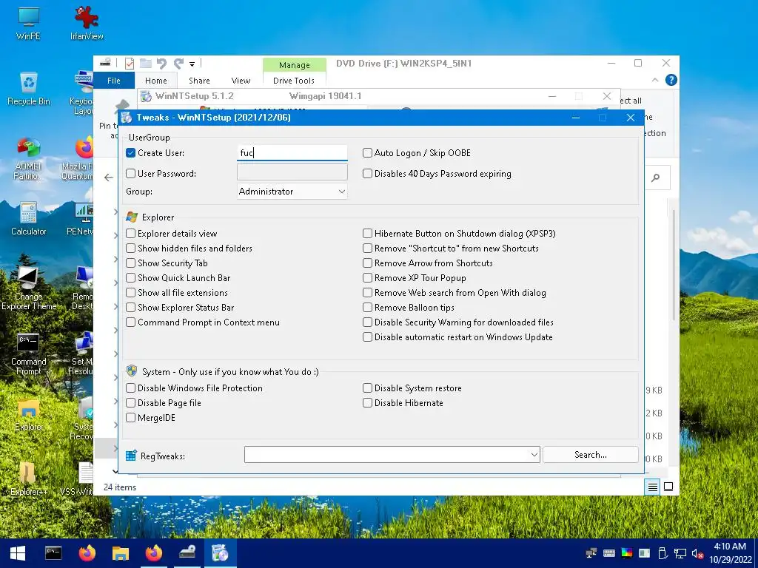Go back using Explorer's back arrow
The image size is (758, 568).
(109, 177)
